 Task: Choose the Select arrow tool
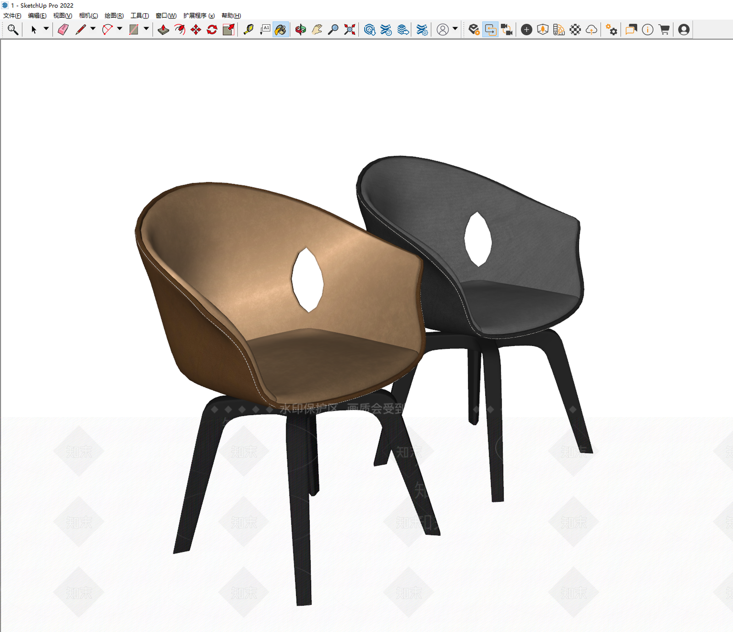tap(33, 30)
